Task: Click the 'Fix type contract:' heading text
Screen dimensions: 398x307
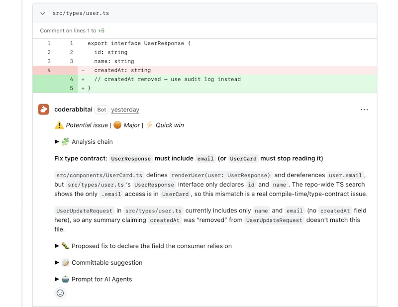Action: [x=81, y=158]
